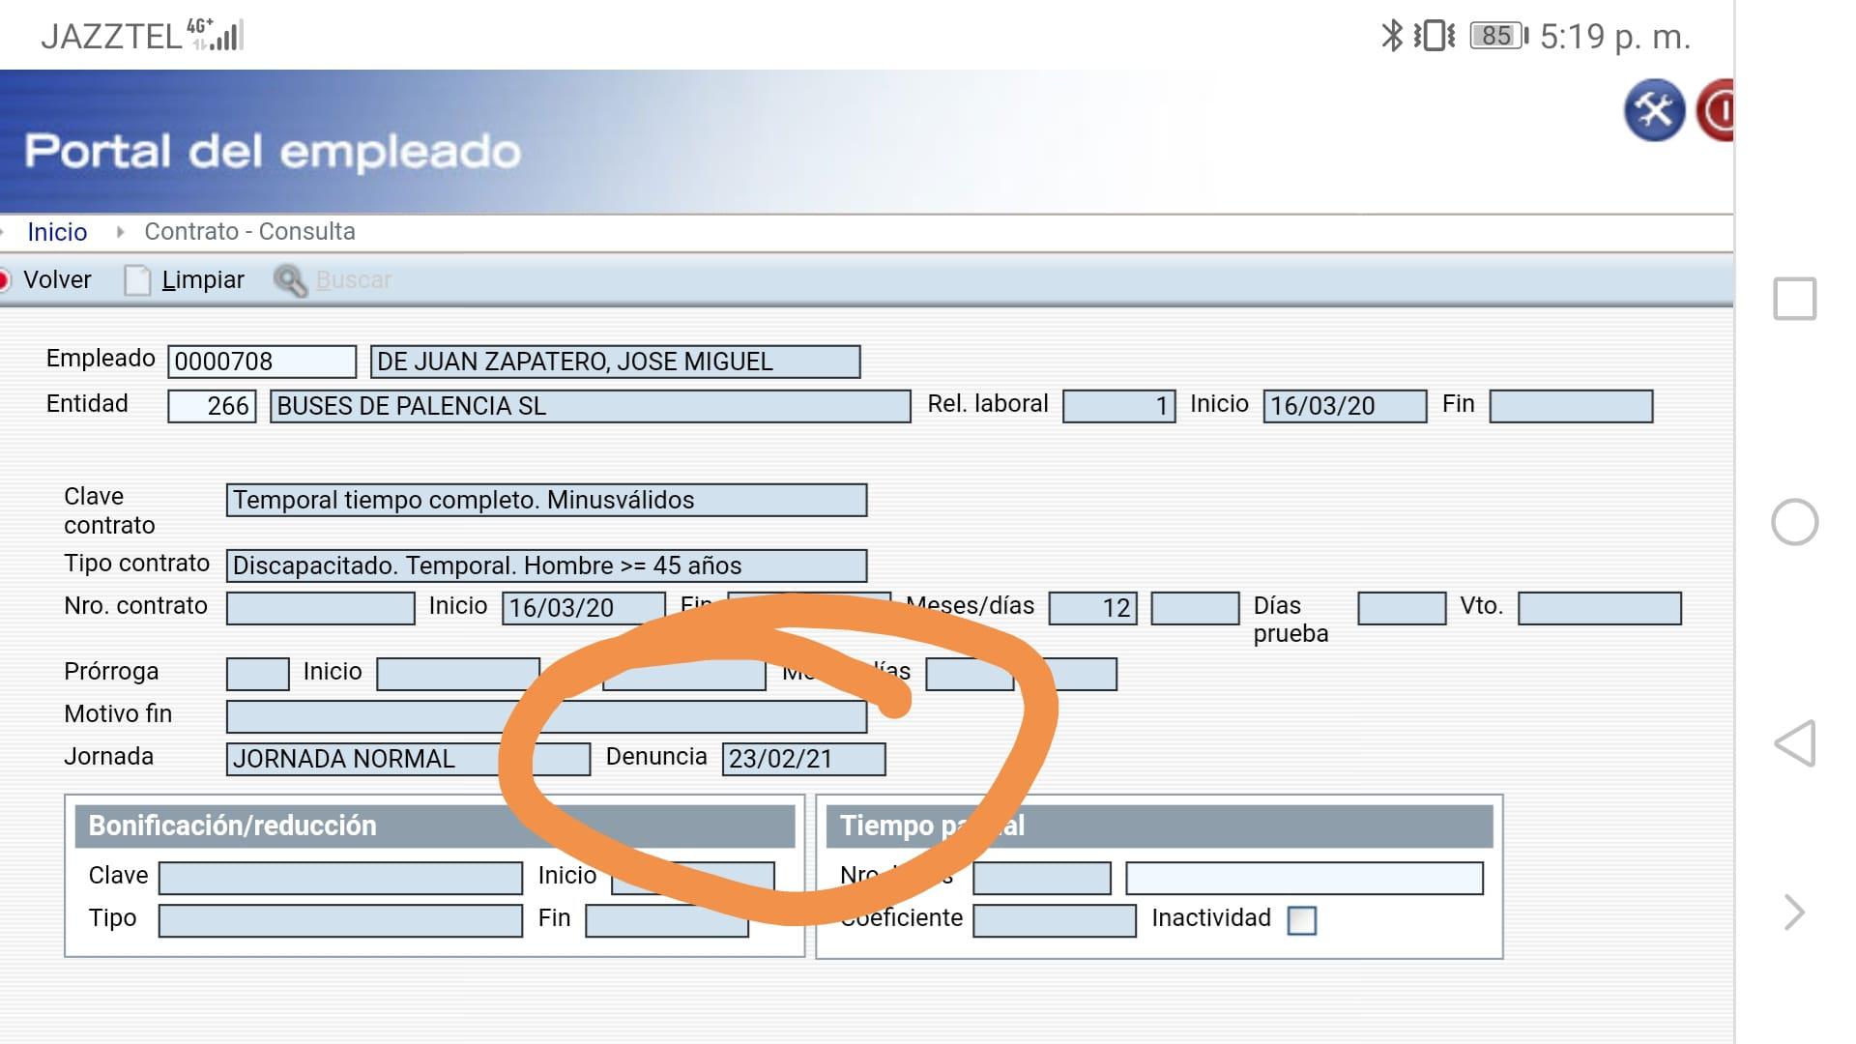Screen dimensions: 1856x1044
Task: Click the Limpiar button label
Action: (x=203, y=280)
